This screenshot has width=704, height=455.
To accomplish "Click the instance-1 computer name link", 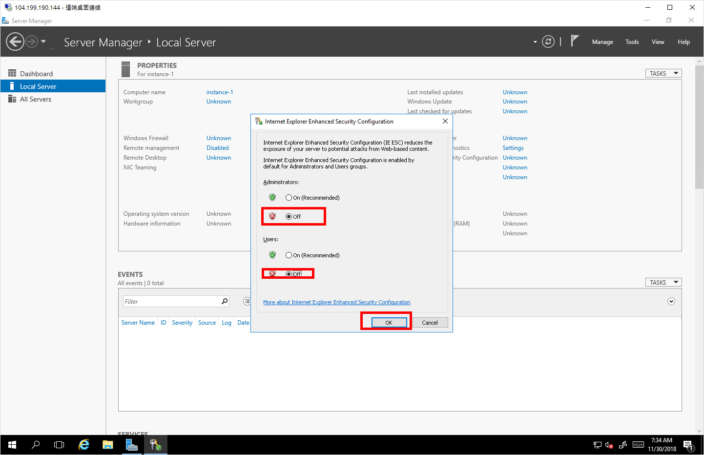I will coord(220,92).
